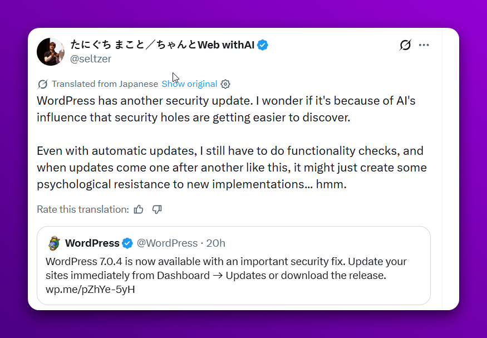
Task: Open the WordPress name in quoted tweet
Action: (92, 243)
